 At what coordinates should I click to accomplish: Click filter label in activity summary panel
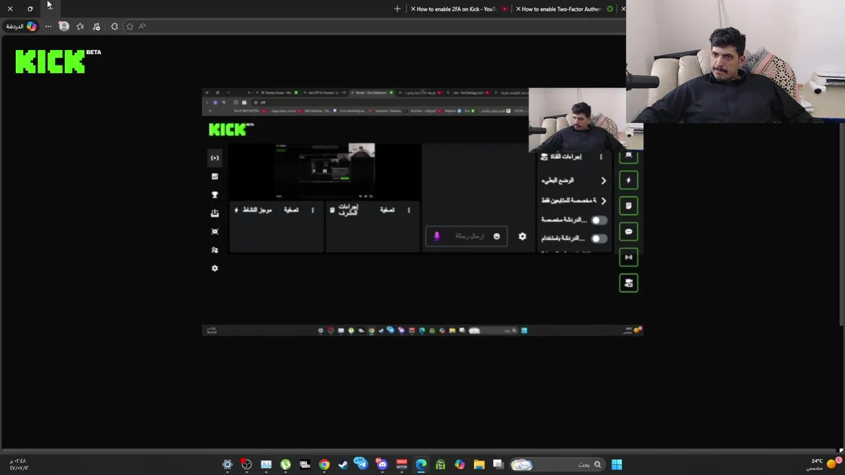click(291, 210)
